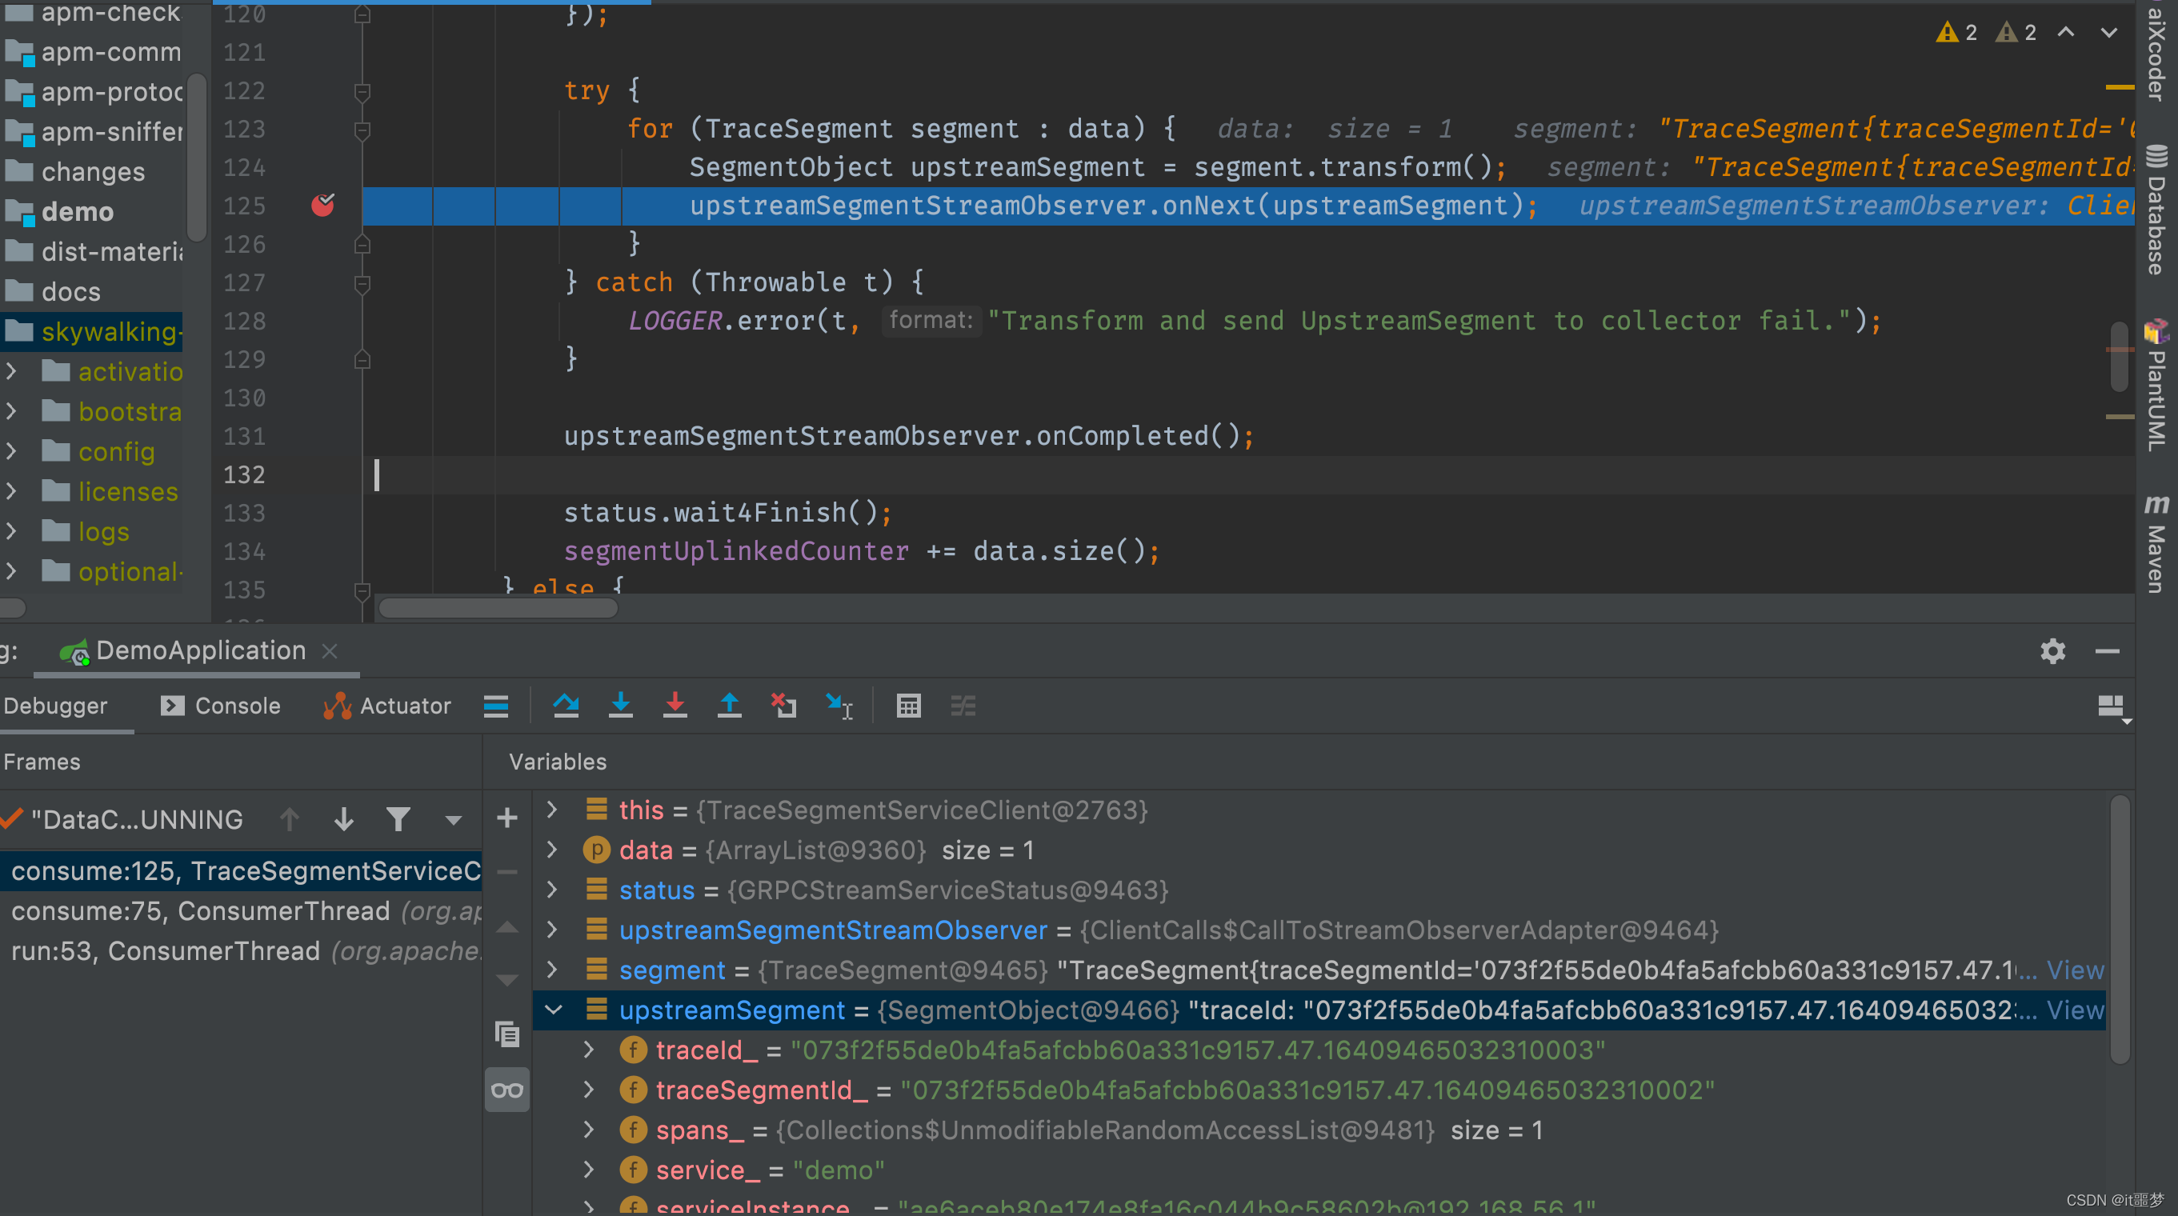2178x1216 pixels.
Task: Select the demo folder in project tree
Action: pyautogui.click(x=77, y=211)
